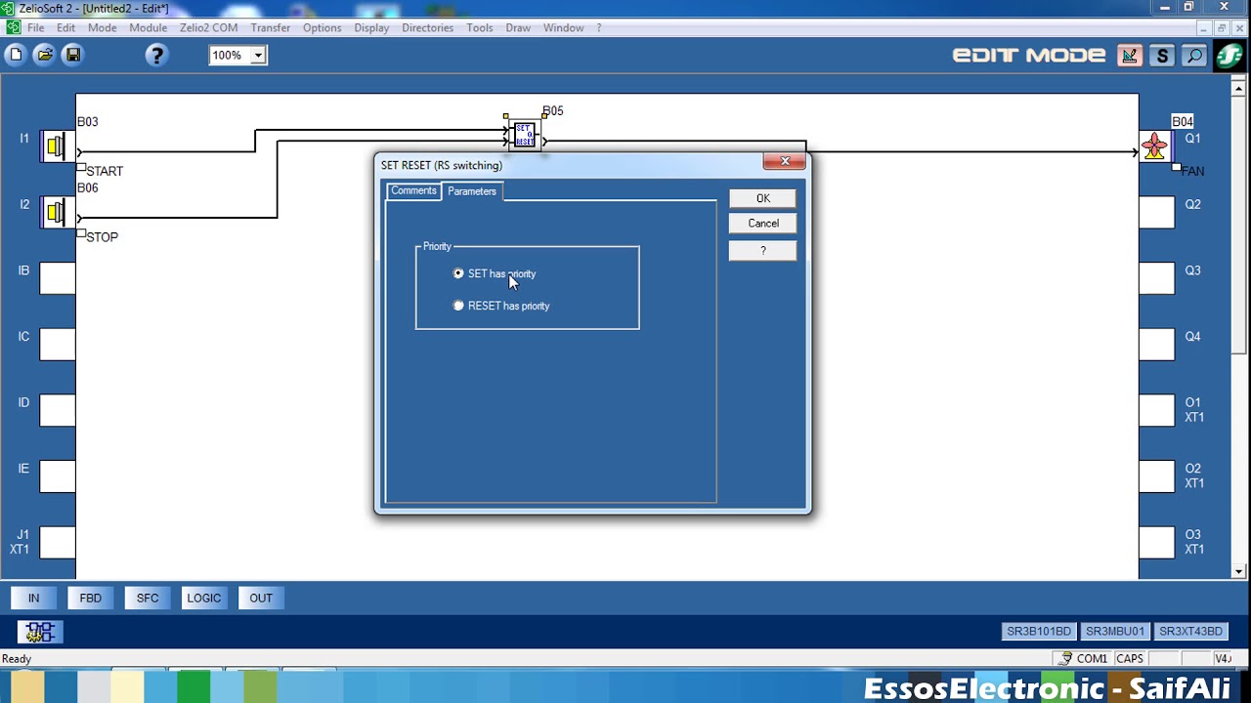Click the Schneider logo icon in the top right
Viewport: 1251px width, 703px height.
tap(1229, 56)
